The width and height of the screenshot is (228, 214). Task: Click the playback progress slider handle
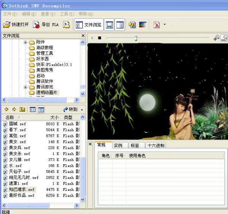click(x=136, y=38)
